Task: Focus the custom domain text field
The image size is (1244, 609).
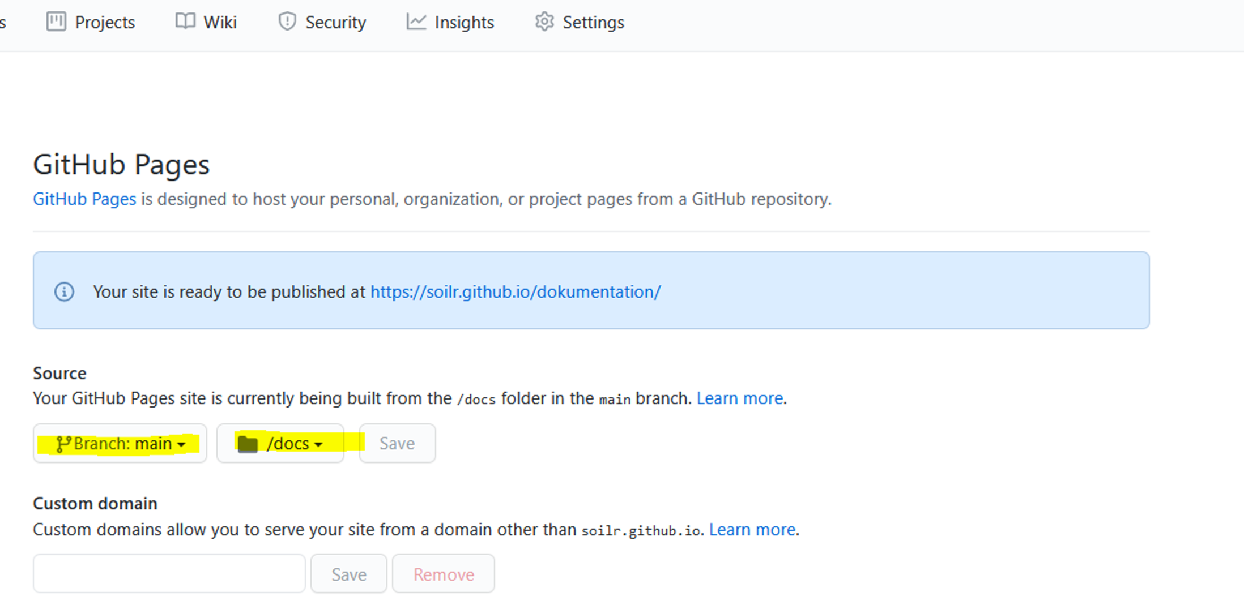Action: (169, 573)
